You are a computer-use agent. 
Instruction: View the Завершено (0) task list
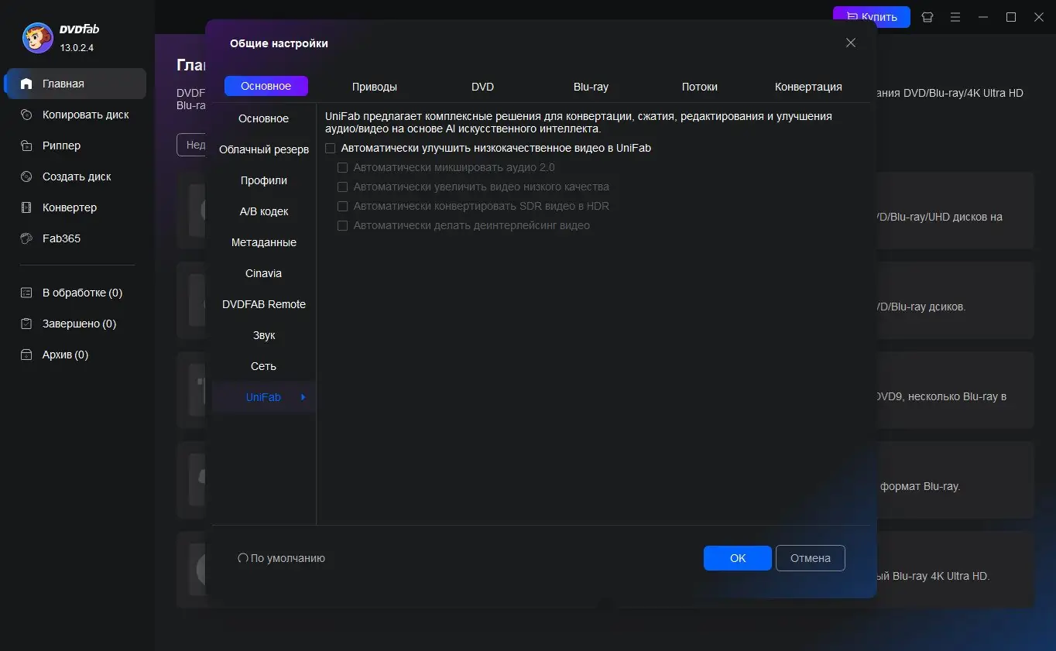75,324
